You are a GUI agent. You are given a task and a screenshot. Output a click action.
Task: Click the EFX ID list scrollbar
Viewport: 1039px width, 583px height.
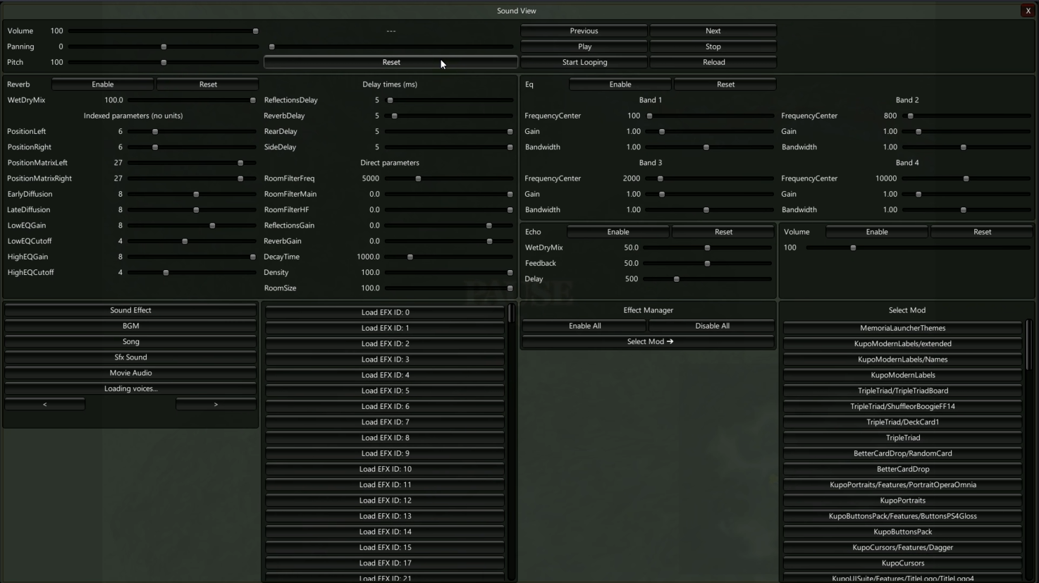(511, 443)
